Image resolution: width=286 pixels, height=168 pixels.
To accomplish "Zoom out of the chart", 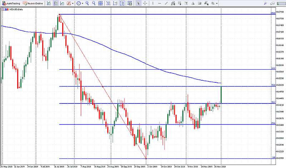I will (x=94, y=3).
